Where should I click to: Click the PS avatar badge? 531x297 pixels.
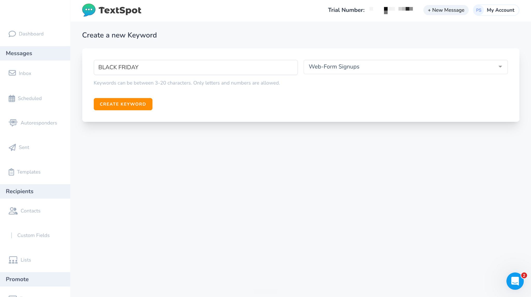[x=479, y=10]
